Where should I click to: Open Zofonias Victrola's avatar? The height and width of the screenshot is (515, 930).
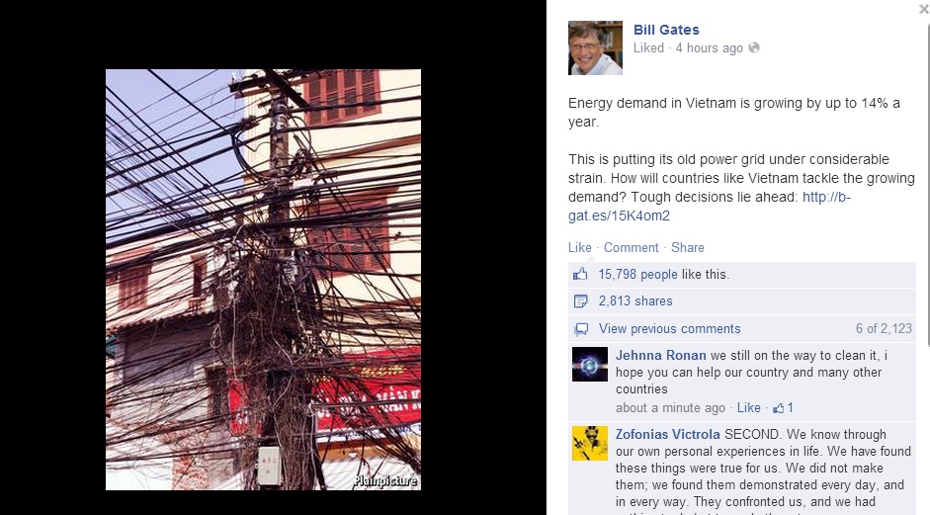click(590, 443)
